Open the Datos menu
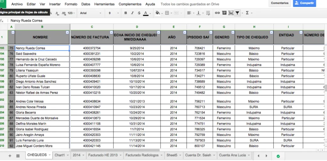This screenshot has height=161, width=327. point(86,4)
